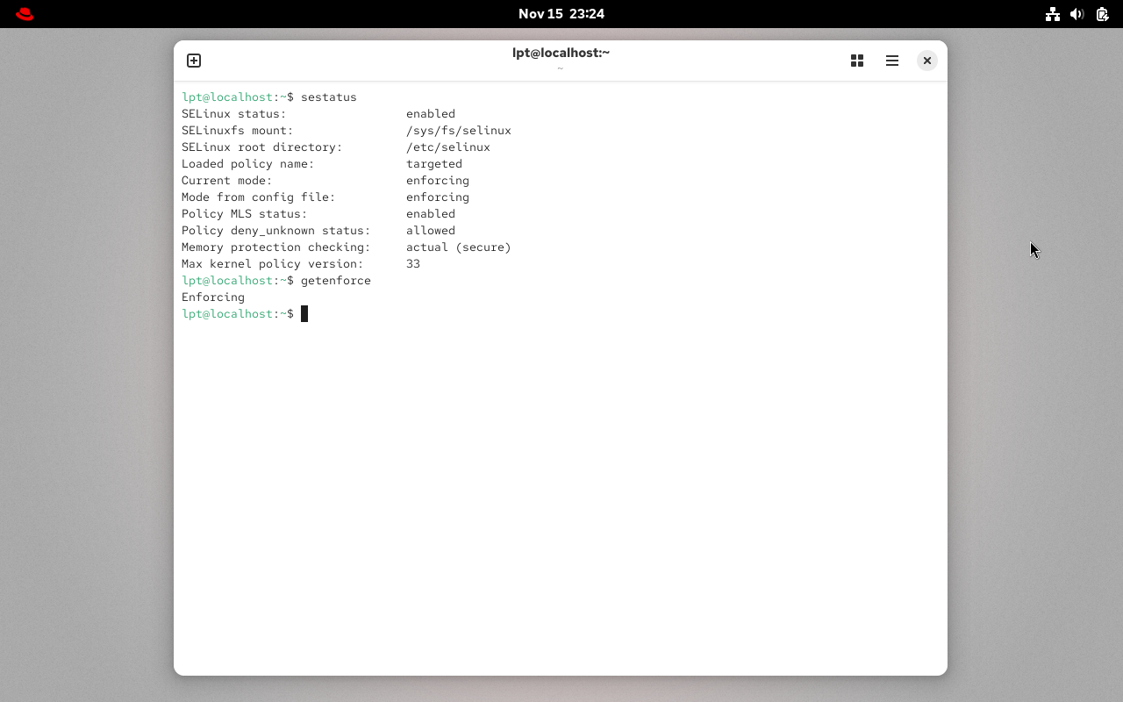
Task: Open the Nov 15 clock calendar dropdown
Action: coord(561,14)
